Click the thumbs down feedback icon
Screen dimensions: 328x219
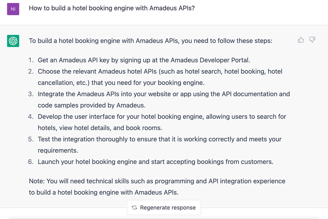coord(312,40)
